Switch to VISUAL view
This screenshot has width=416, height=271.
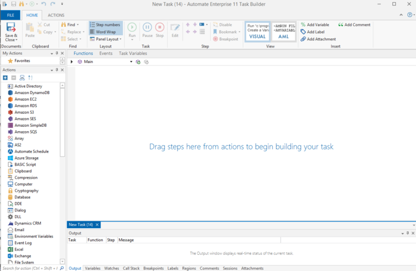click(257, 32)
